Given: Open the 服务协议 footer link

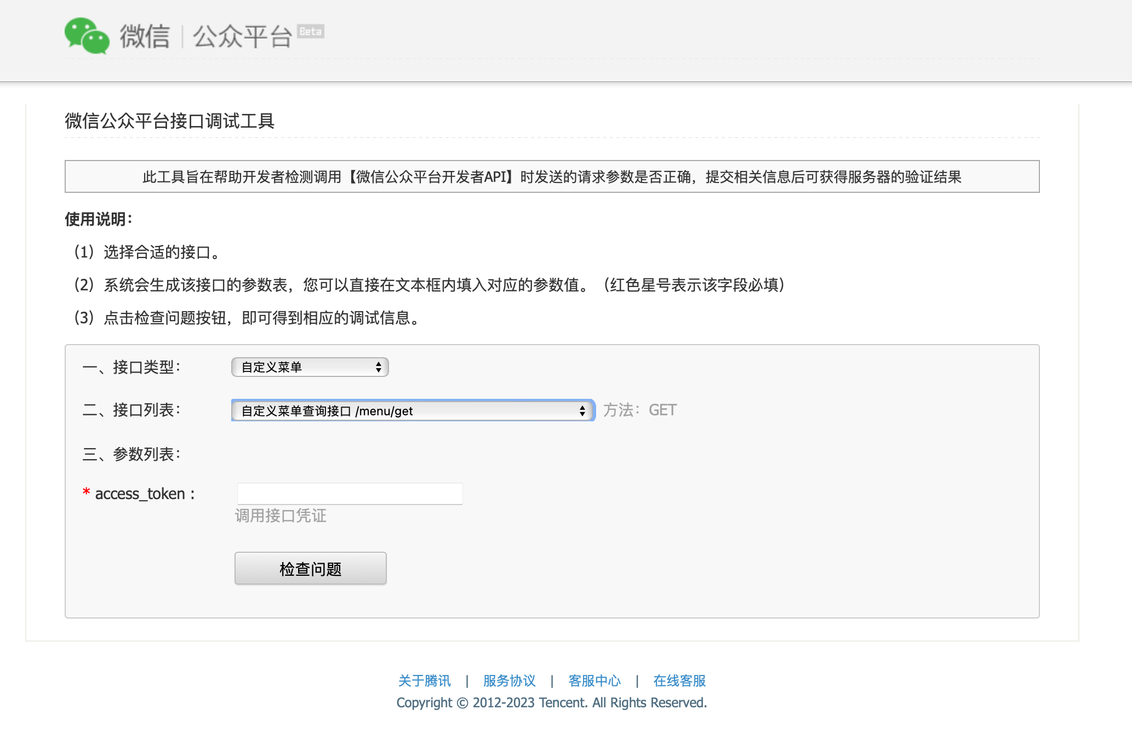Looking at the screenshot, I should [510, 681].
